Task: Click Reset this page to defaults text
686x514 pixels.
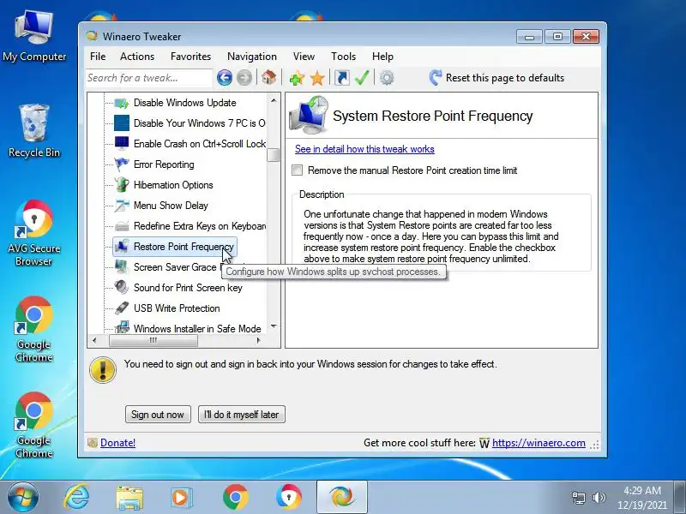Action: 505,78
